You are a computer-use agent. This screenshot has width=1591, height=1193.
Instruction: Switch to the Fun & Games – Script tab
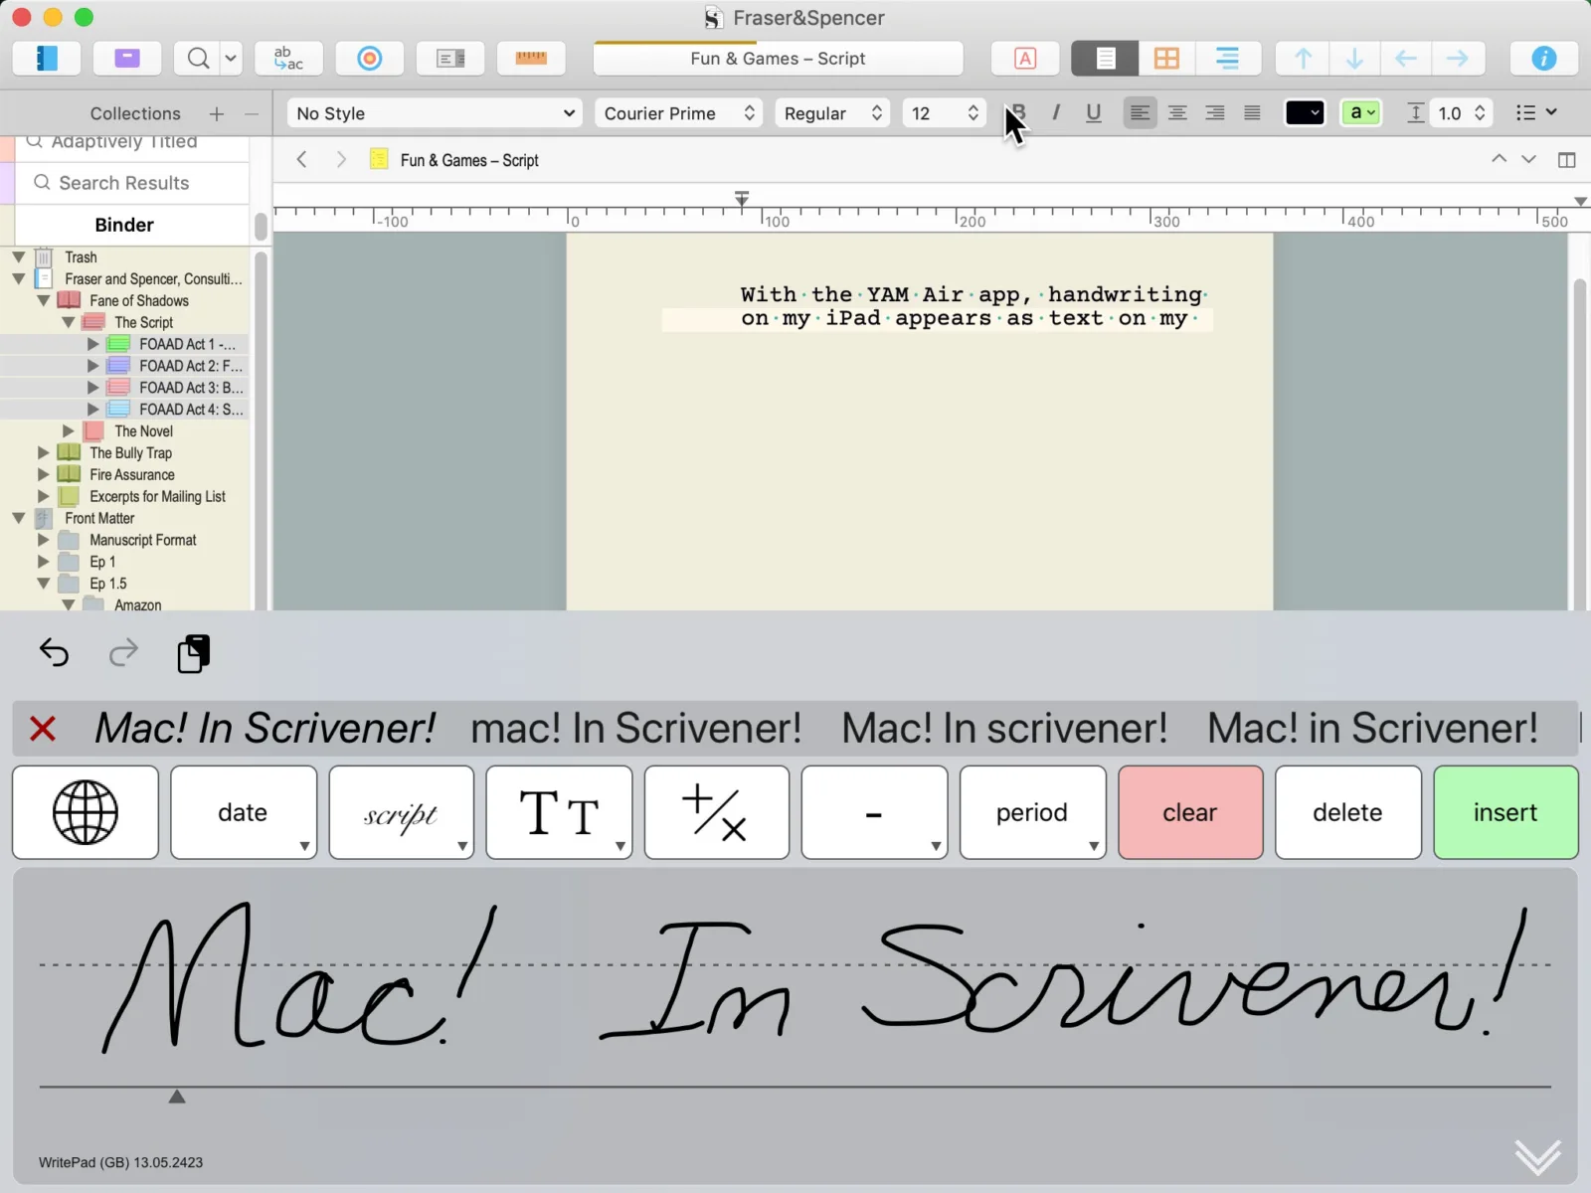click(x=777, y=58)
